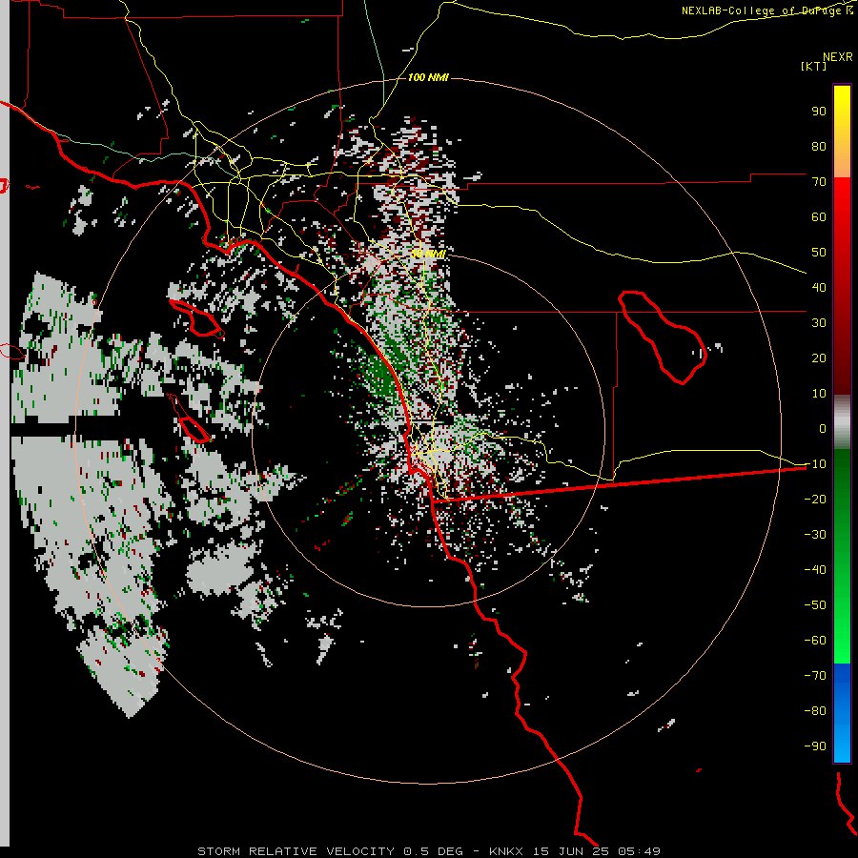Select the 30 value on the velocity scale
Screen dimensions: 858x858
tap(819, 323)
